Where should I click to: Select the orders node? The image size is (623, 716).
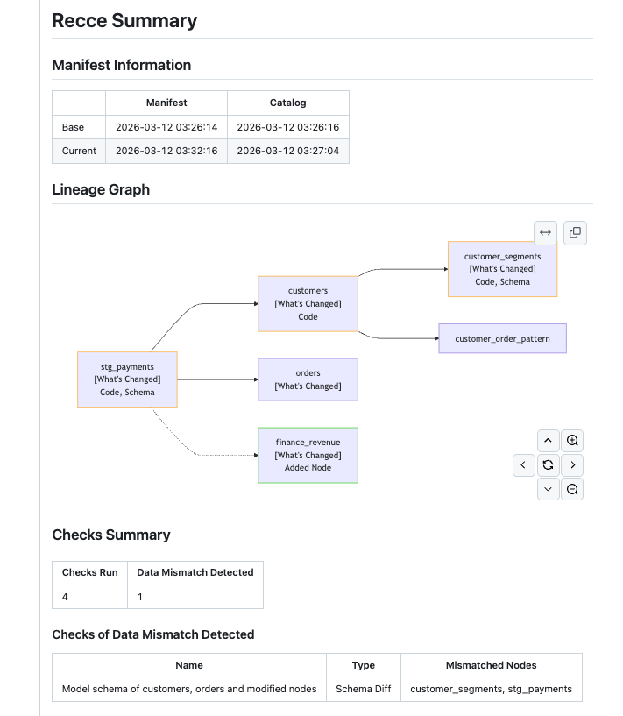pos(308,379)
